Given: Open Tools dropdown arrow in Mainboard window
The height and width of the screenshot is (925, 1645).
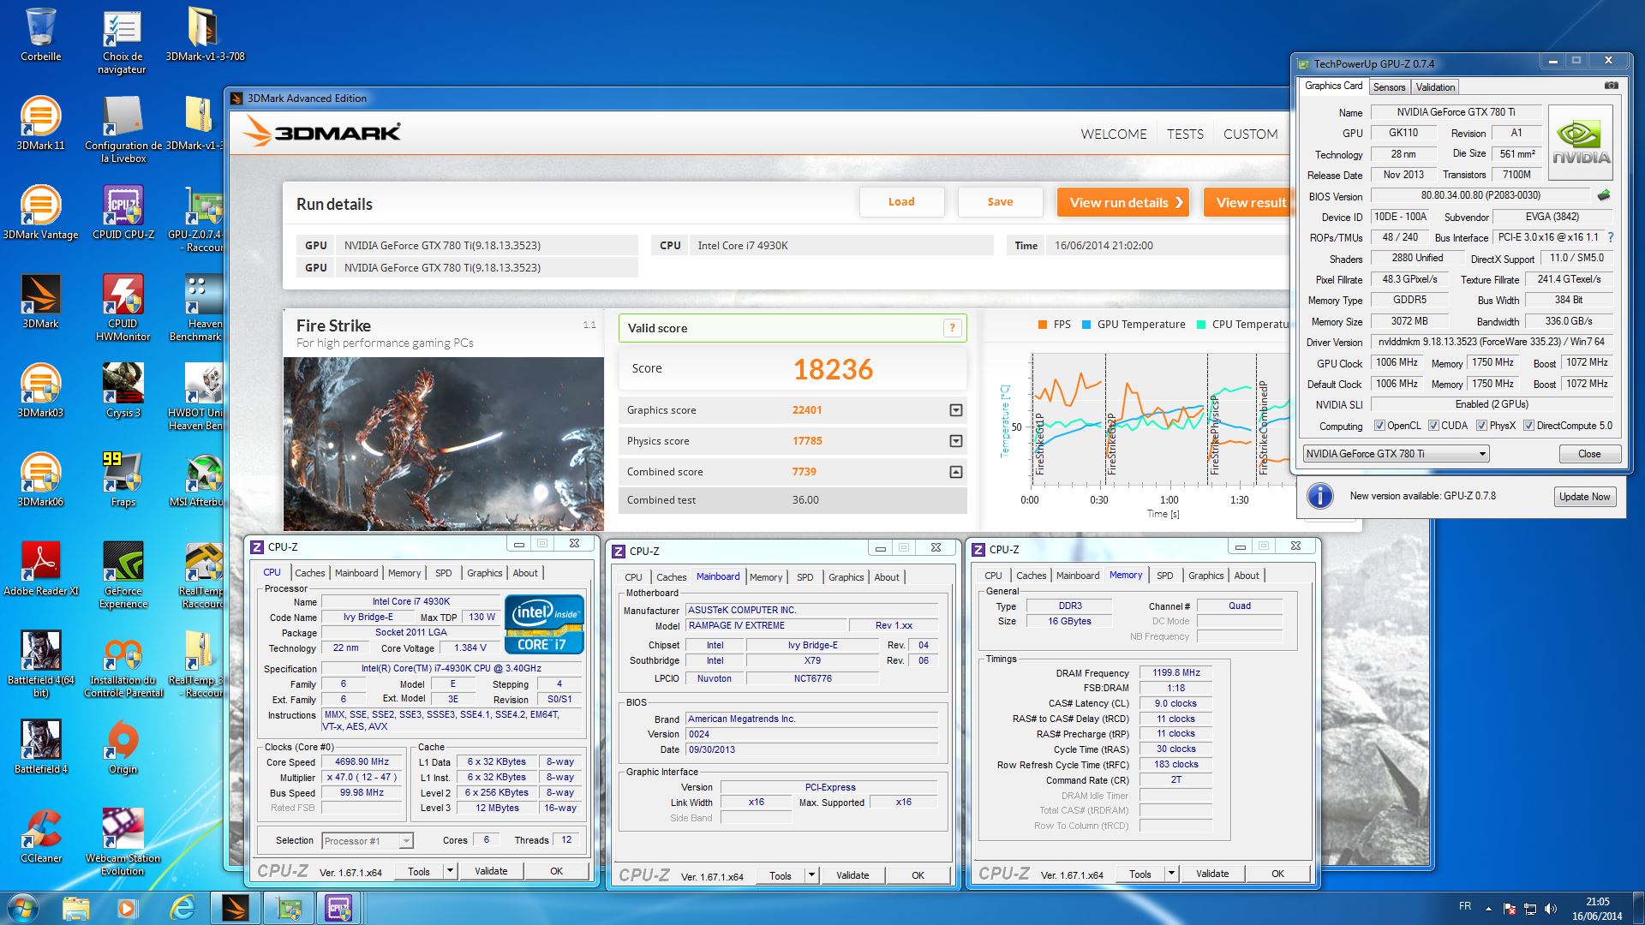Looking at the screenshot, I should click(x=811, y=875).
